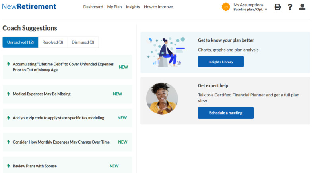Open the user profile account icon
This screenshot has height=173, width=318.
point(302,7)
